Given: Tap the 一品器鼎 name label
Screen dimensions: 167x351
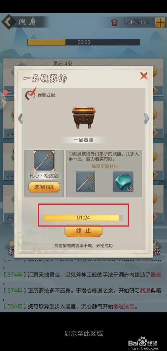Looking at the screenshot, I should click(x=83, y=140).
